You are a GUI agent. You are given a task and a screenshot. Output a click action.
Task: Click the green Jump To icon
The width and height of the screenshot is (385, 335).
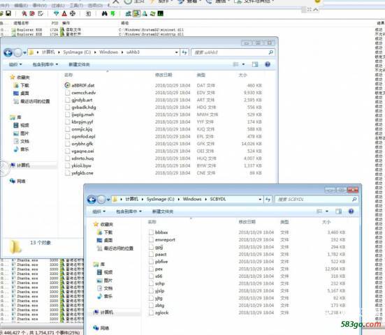(112, 13)
